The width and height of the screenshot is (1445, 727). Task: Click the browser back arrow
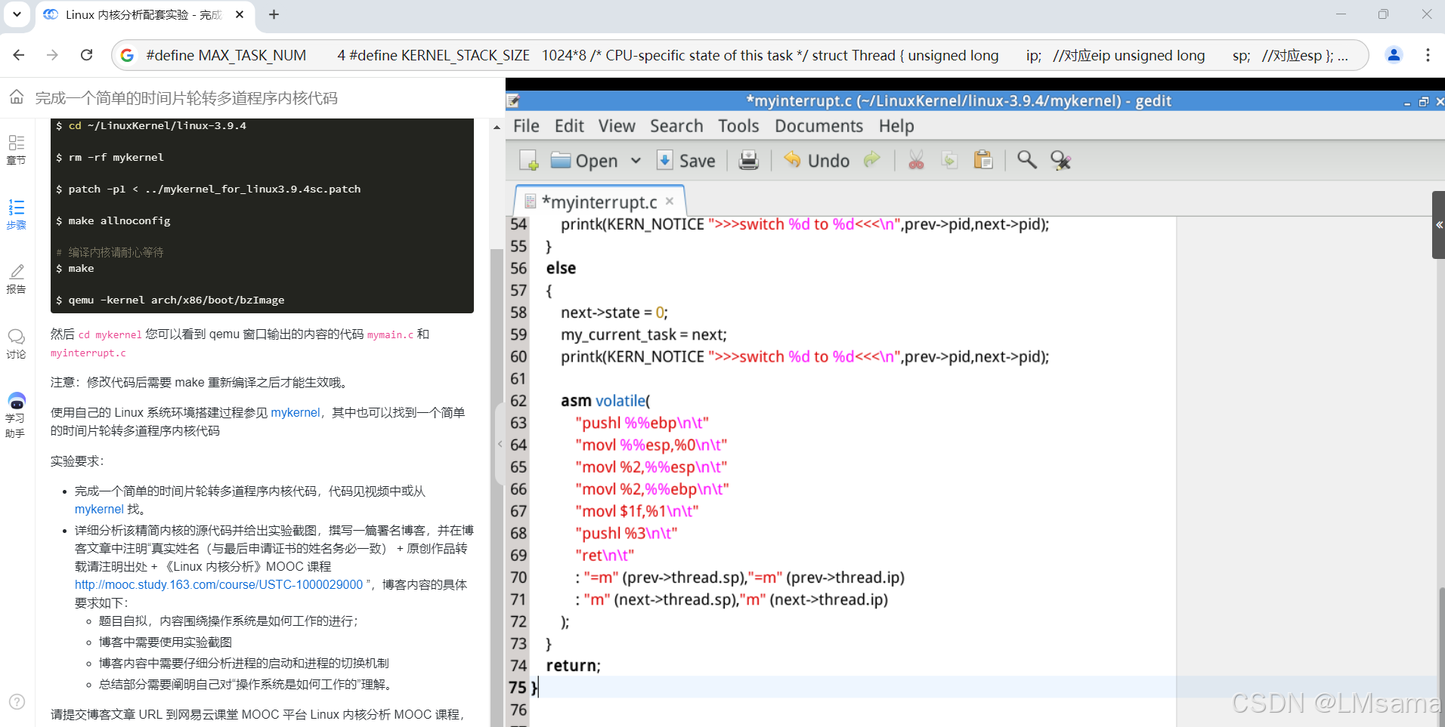click(19, 55)
